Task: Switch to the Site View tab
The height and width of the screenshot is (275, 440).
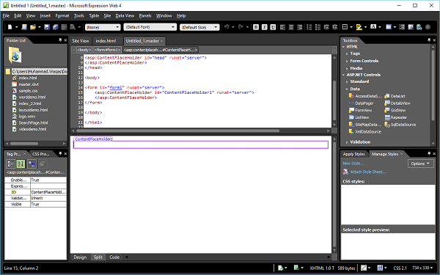Action: [81, 41]
